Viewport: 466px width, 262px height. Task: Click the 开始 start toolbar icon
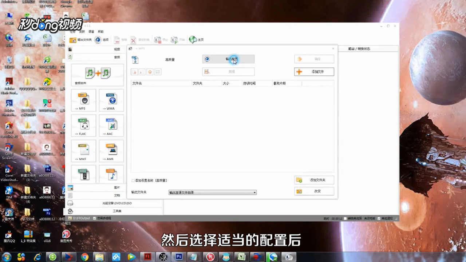[x=178, y=40]
